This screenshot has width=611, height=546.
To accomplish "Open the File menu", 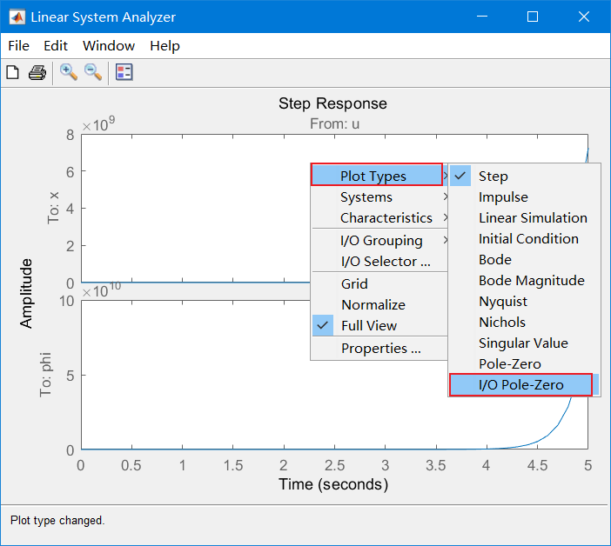I will (x=18, y=46).
